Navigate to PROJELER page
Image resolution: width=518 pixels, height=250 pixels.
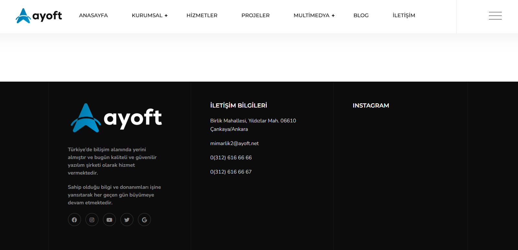click(255, 16)
